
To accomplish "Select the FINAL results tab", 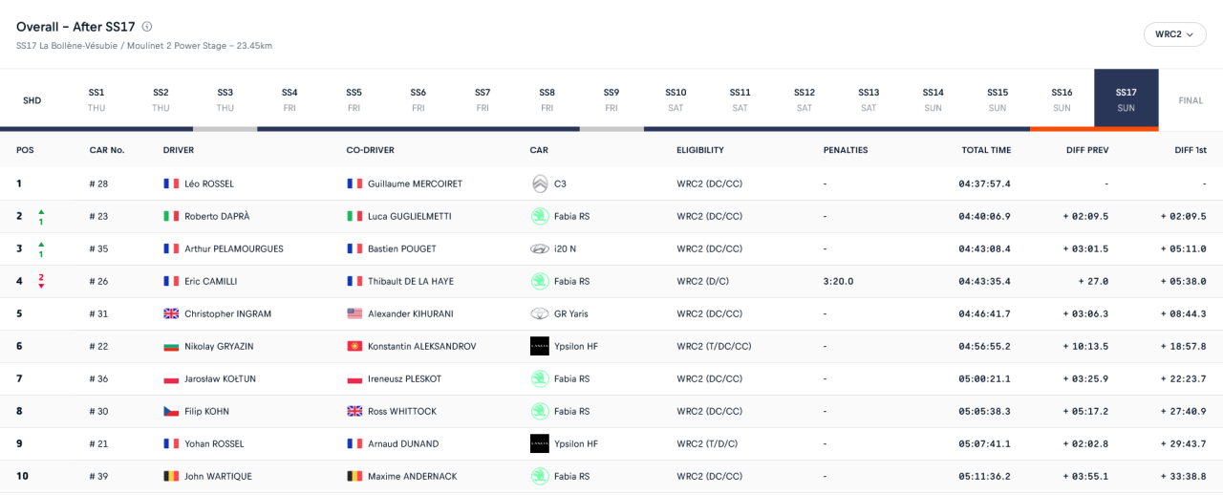I will tap(1191, 100).
